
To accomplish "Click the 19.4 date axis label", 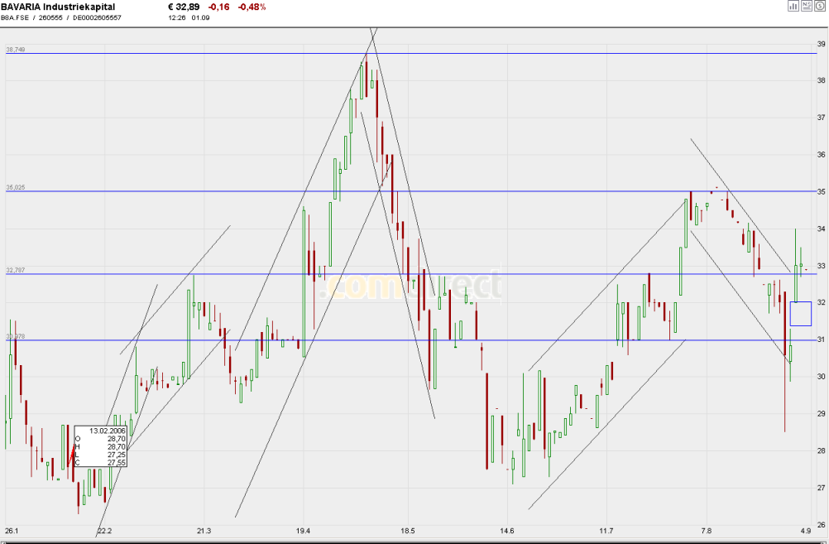I will point(303,531).
